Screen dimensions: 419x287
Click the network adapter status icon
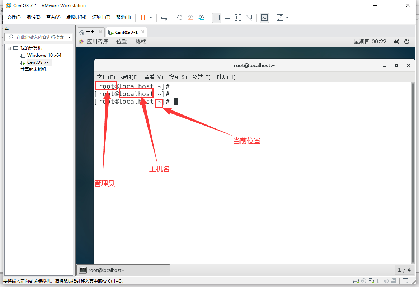point(371,281)
